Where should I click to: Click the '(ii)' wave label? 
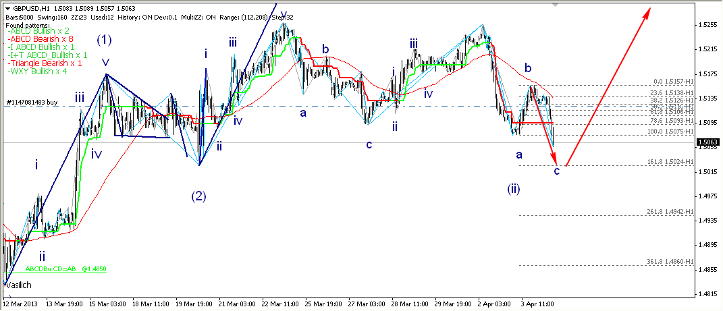[x=514, y=188]
